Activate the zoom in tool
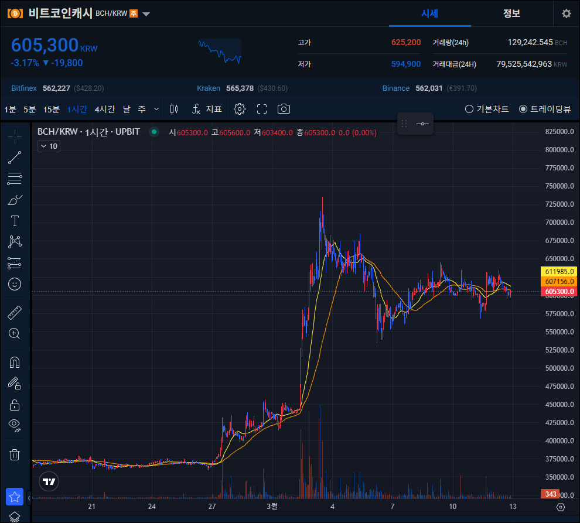The image size is (580, 523). (x=15, y=334)
